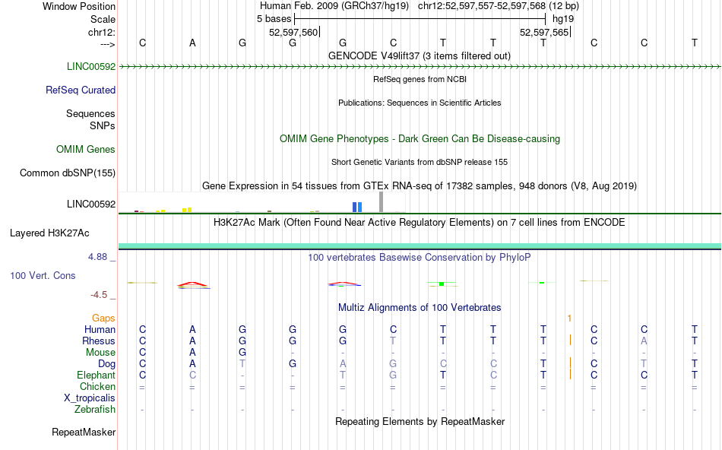Select the Mouse species label
Viewport: 722px width, 450px height.
click(x=100, y=353)
